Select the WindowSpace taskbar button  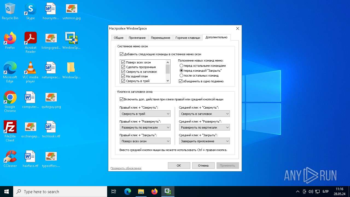(x=168, y=192)
